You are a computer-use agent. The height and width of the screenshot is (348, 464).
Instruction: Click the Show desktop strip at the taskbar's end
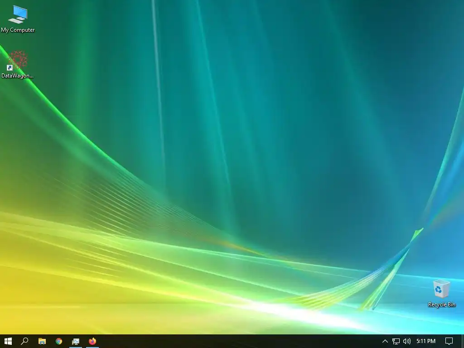pos(463,341)
